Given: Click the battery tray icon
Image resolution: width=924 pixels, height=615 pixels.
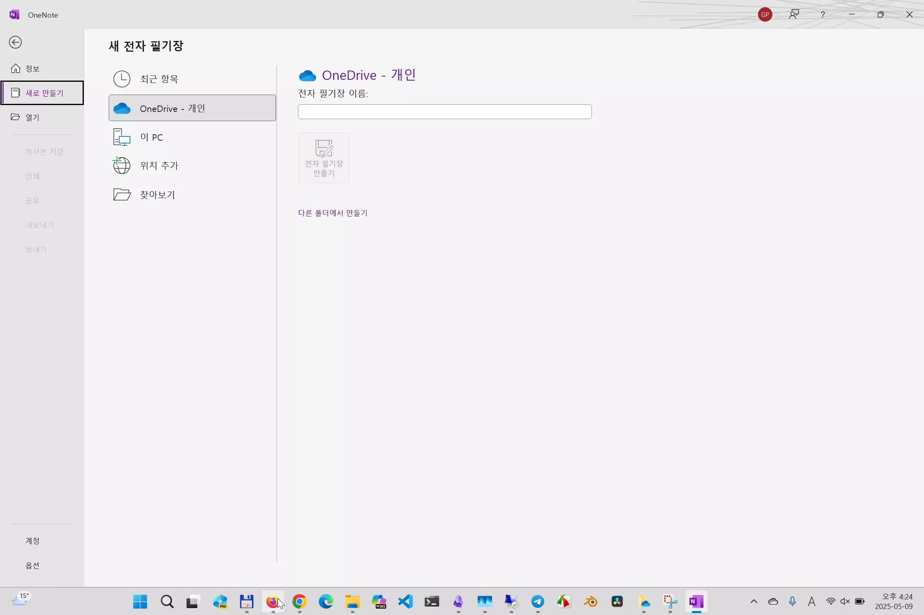Looking at the screenshot, I should [860, 601].
